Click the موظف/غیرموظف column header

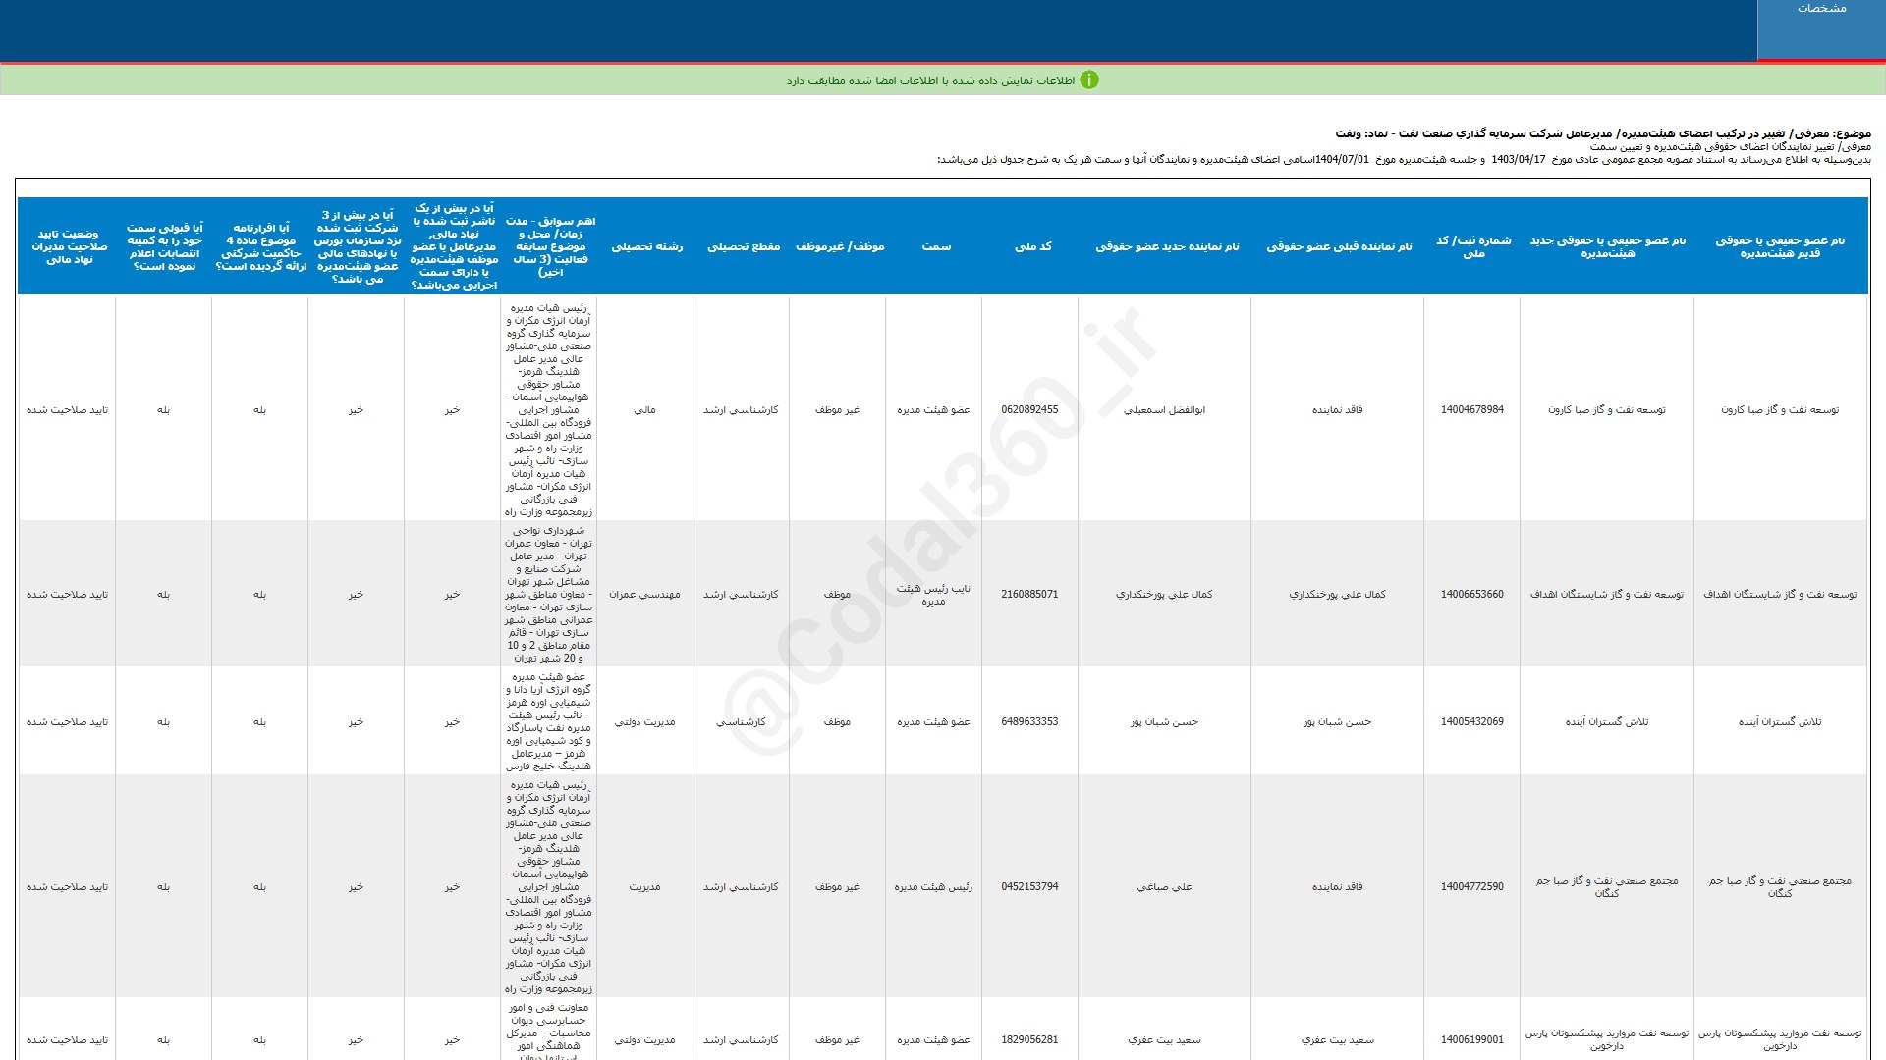click(839, 246)
